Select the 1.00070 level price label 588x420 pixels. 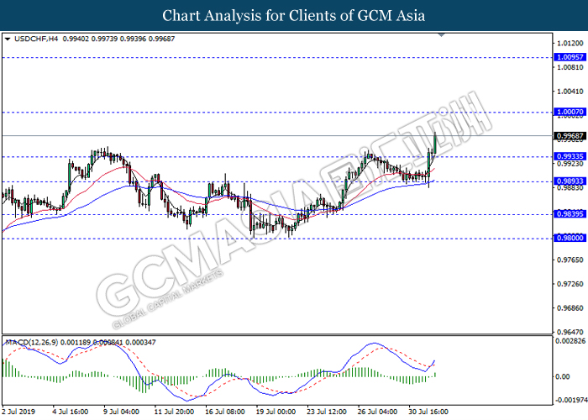570,112
